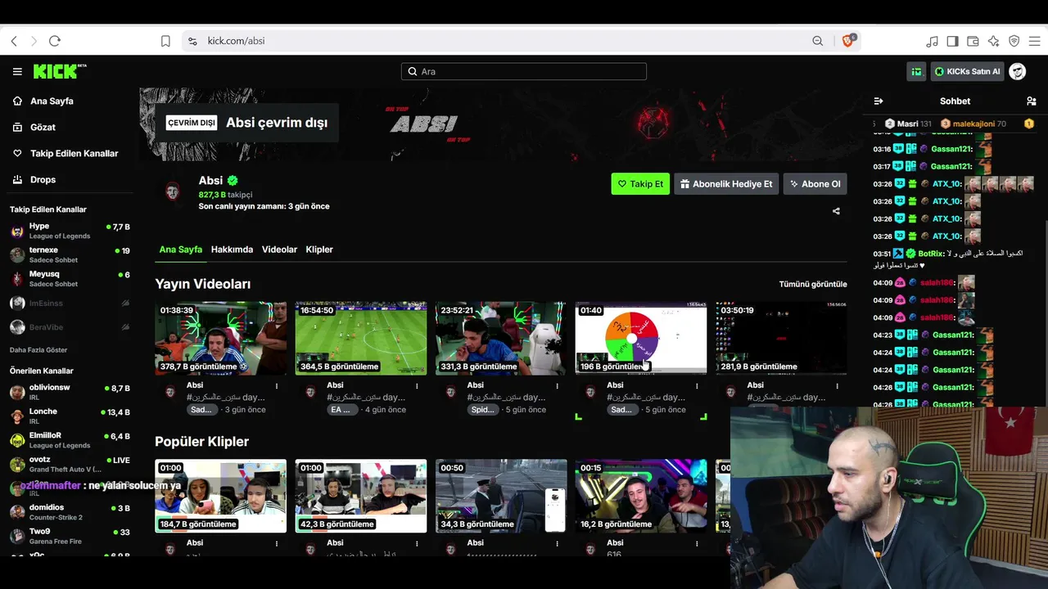The image size is (1048, 589).
Task: Open the Lonche recommended channel
Action: click(x=69, y=416)
